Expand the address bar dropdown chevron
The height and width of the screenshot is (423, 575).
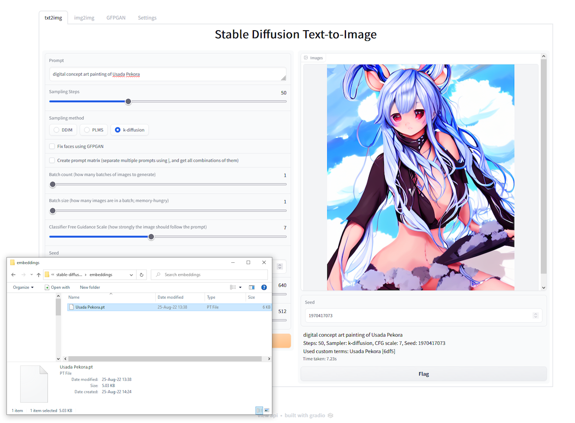coord(131,275)
